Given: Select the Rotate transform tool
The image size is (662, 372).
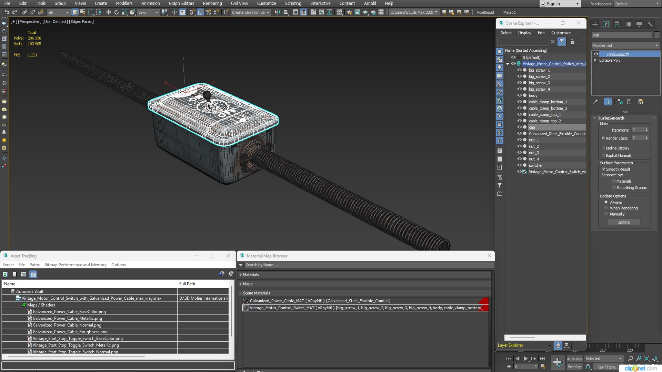Looking at the screenshot, I should [x=116, y=12].
